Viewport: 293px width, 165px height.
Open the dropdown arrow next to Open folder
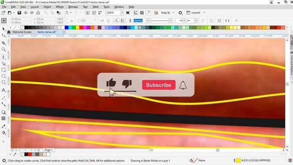pyautogui.click(x=14, y=13)
